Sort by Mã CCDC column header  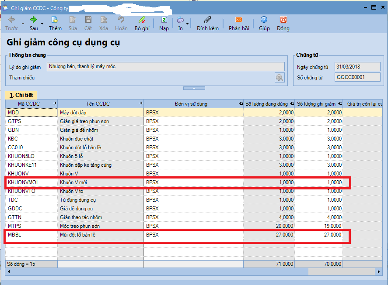point(29,104)
